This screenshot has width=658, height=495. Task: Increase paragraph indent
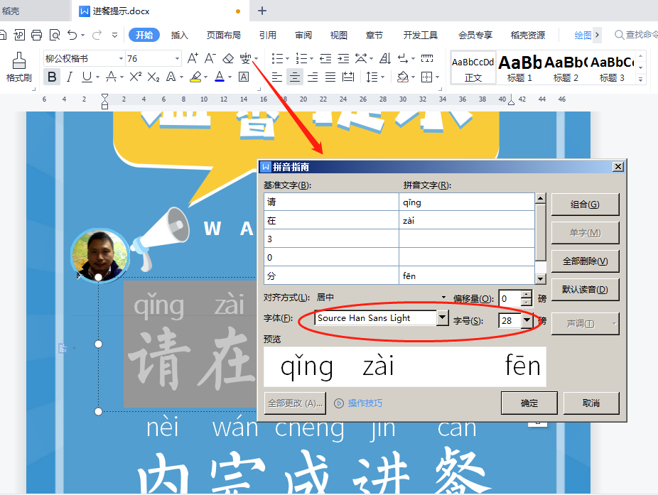tap(343, 58)
